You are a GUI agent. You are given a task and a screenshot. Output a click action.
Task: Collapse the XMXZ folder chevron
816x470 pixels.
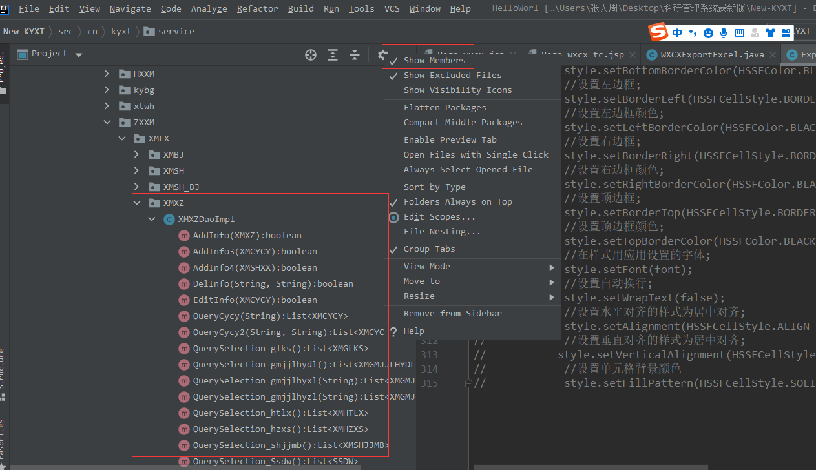(x=136, y=203)
